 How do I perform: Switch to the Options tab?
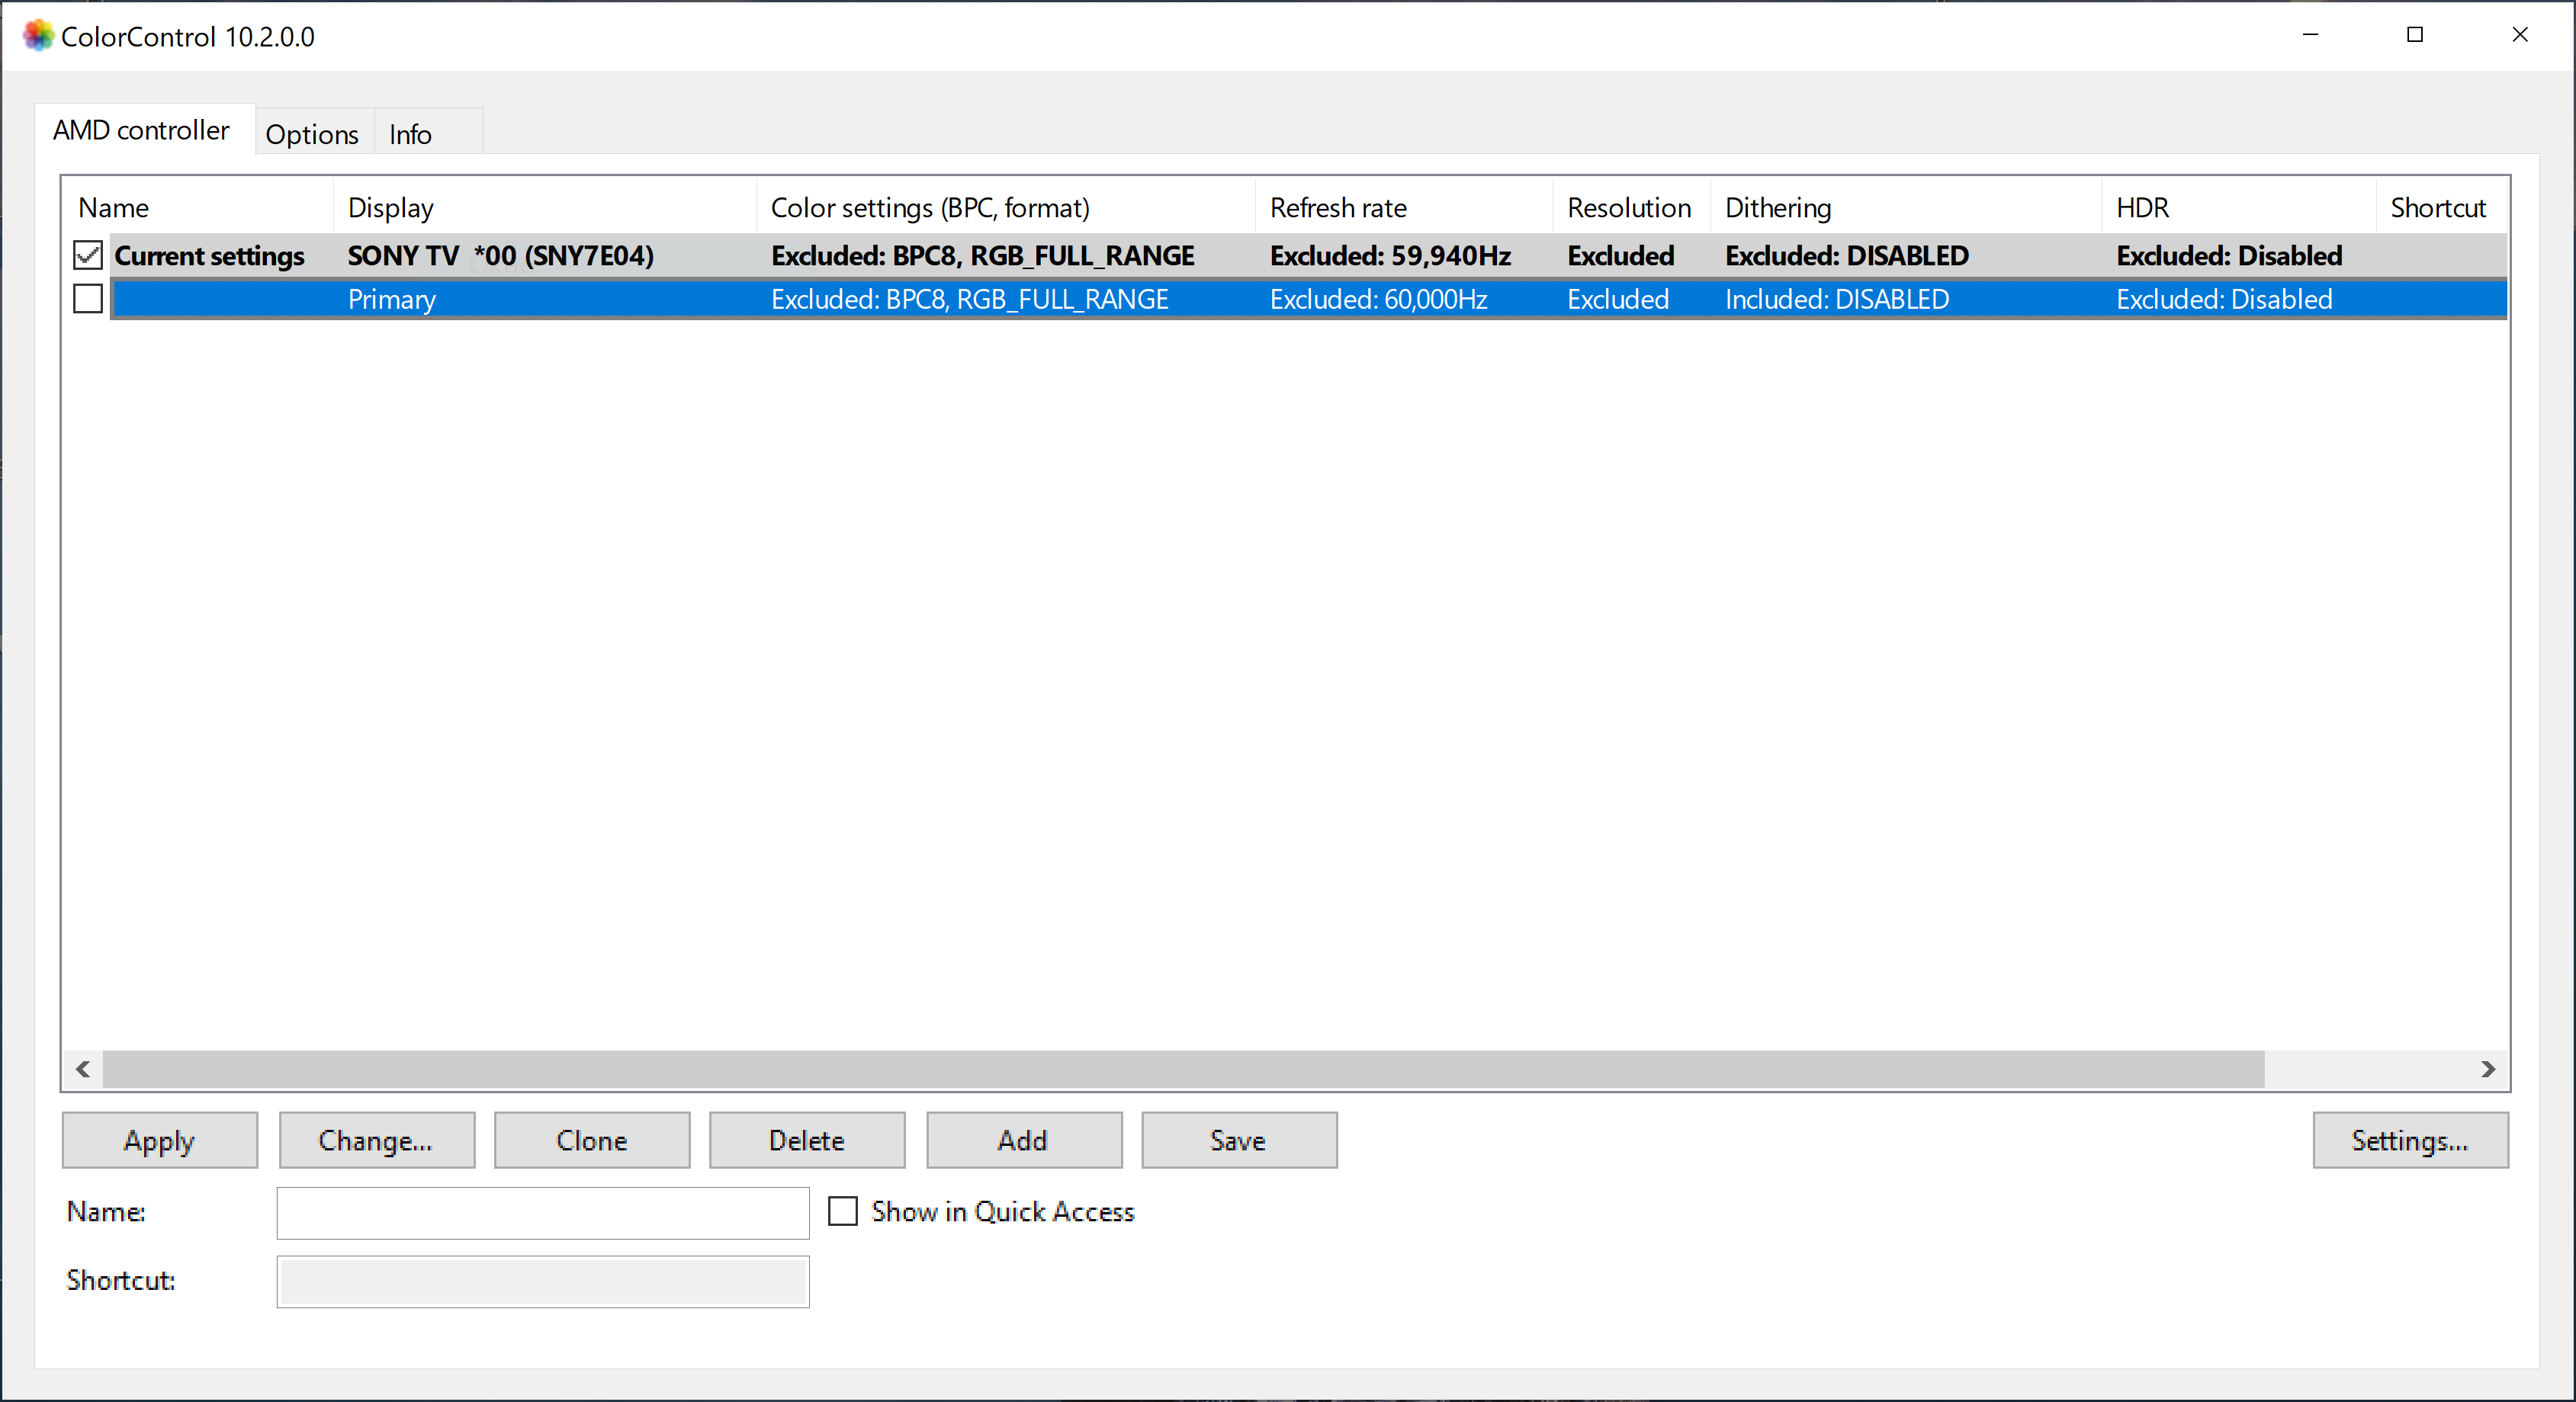coord(312,134)
